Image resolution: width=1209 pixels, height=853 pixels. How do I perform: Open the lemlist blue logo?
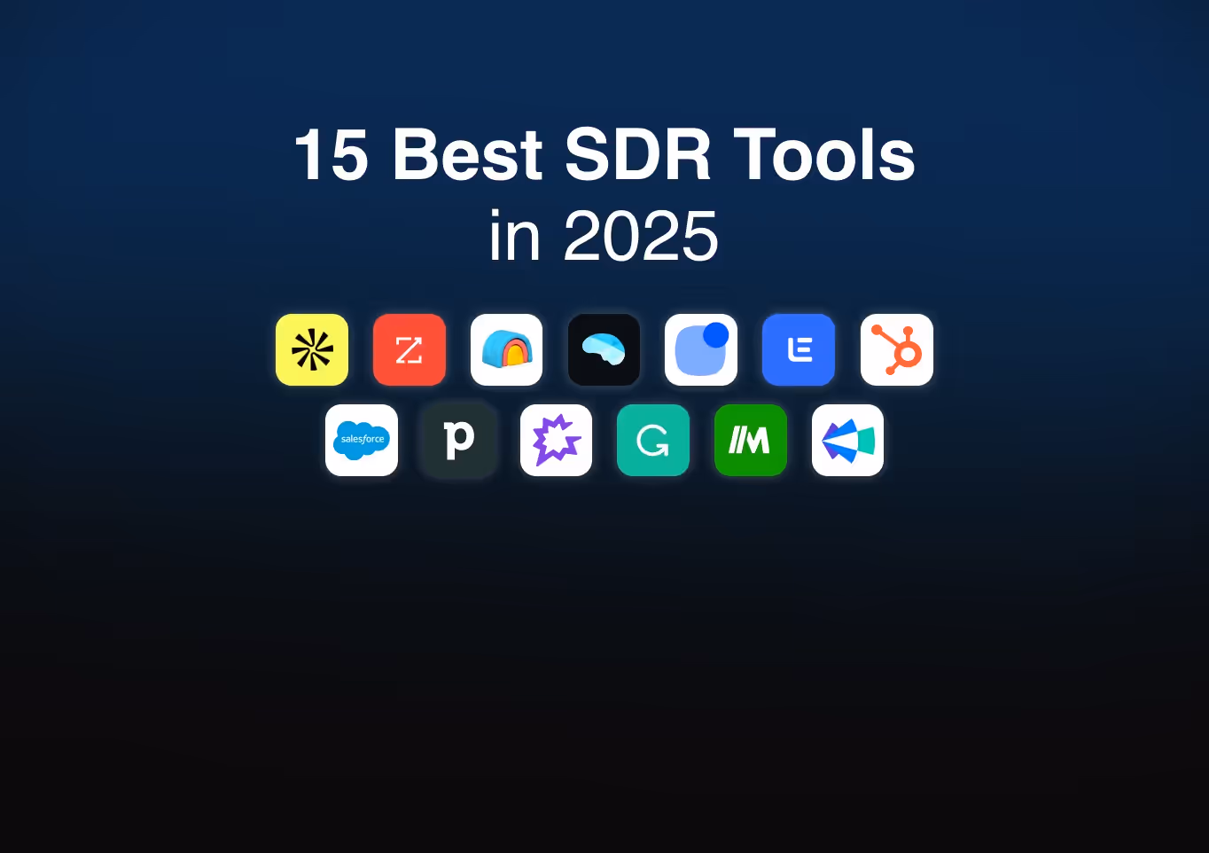point(798,349)
